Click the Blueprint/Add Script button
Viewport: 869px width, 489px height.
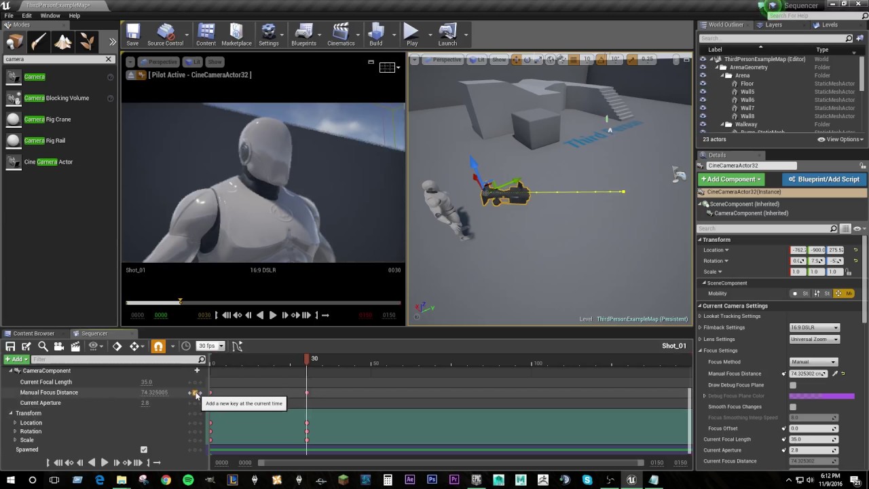824,179
